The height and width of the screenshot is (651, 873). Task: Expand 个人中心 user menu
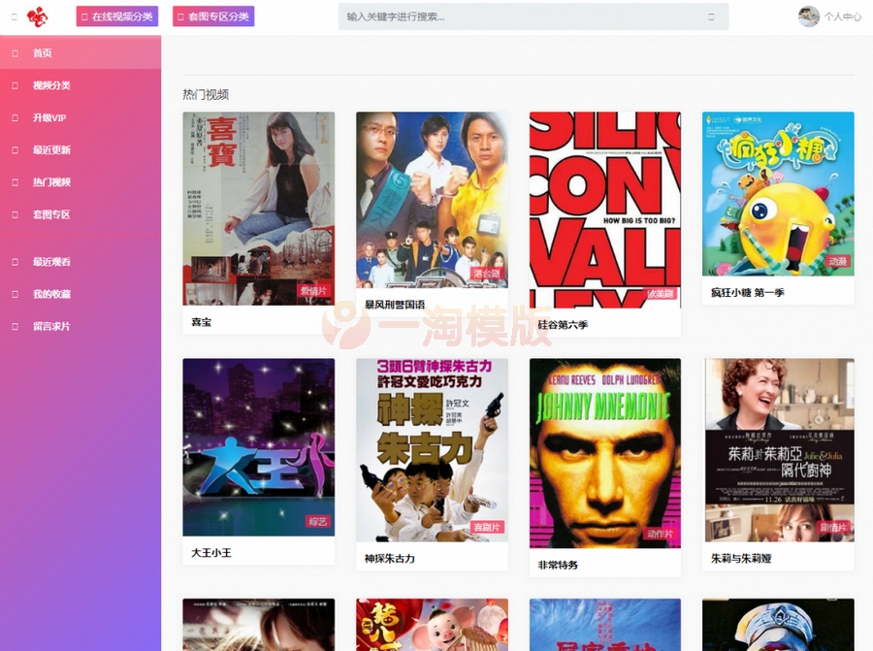(x=842, y=16)
